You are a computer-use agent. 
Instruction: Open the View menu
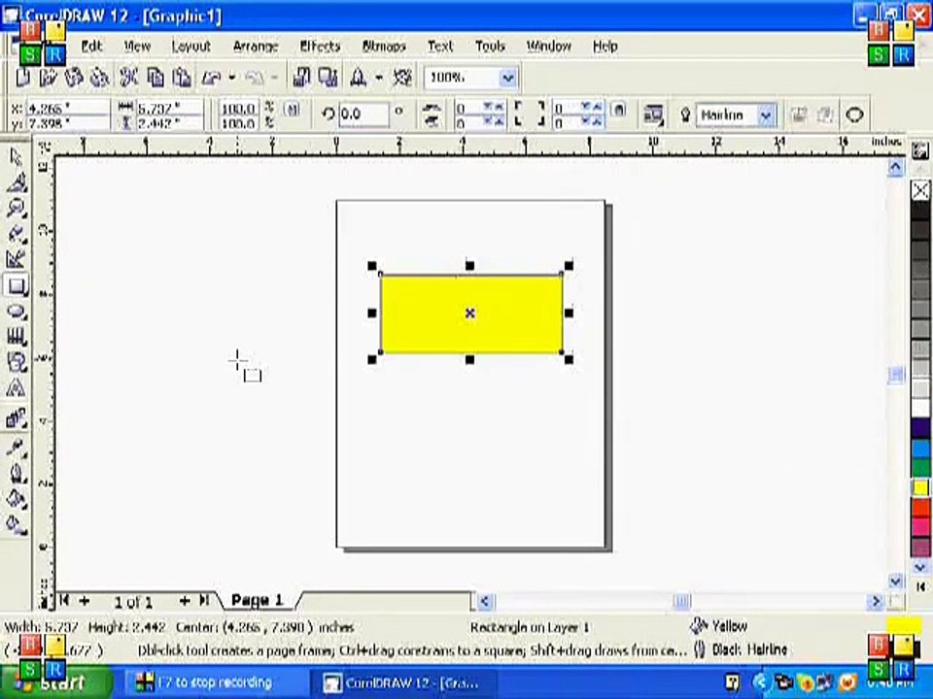[137, 46]
